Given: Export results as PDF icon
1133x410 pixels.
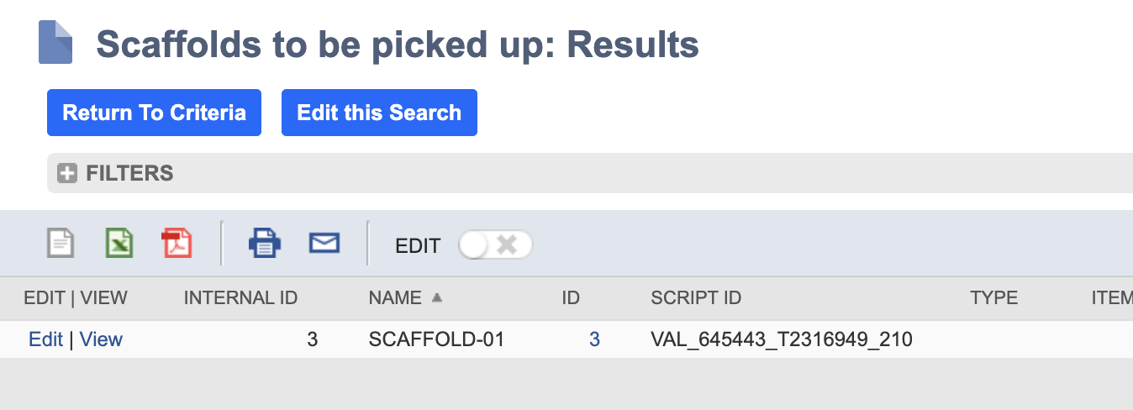Looking at the screenshot, I should point(177,244).
